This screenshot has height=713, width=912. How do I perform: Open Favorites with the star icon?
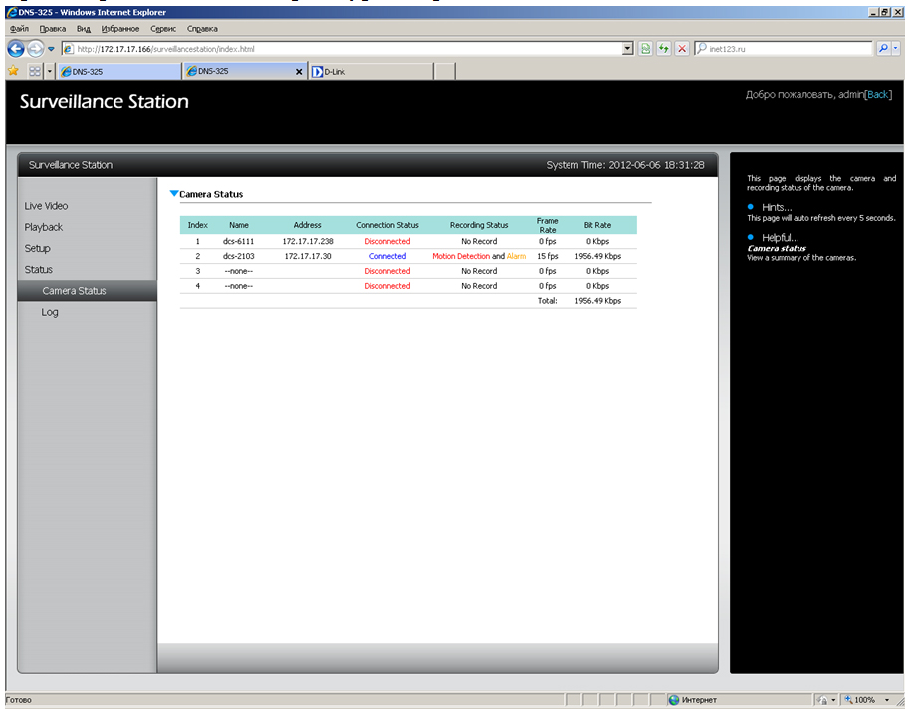pyautogui.click(x=13, y=72)
